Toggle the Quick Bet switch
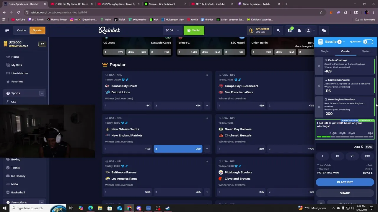 [368, 42]
